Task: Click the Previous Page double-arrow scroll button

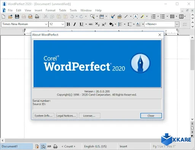Action: (x=192, y=123)
